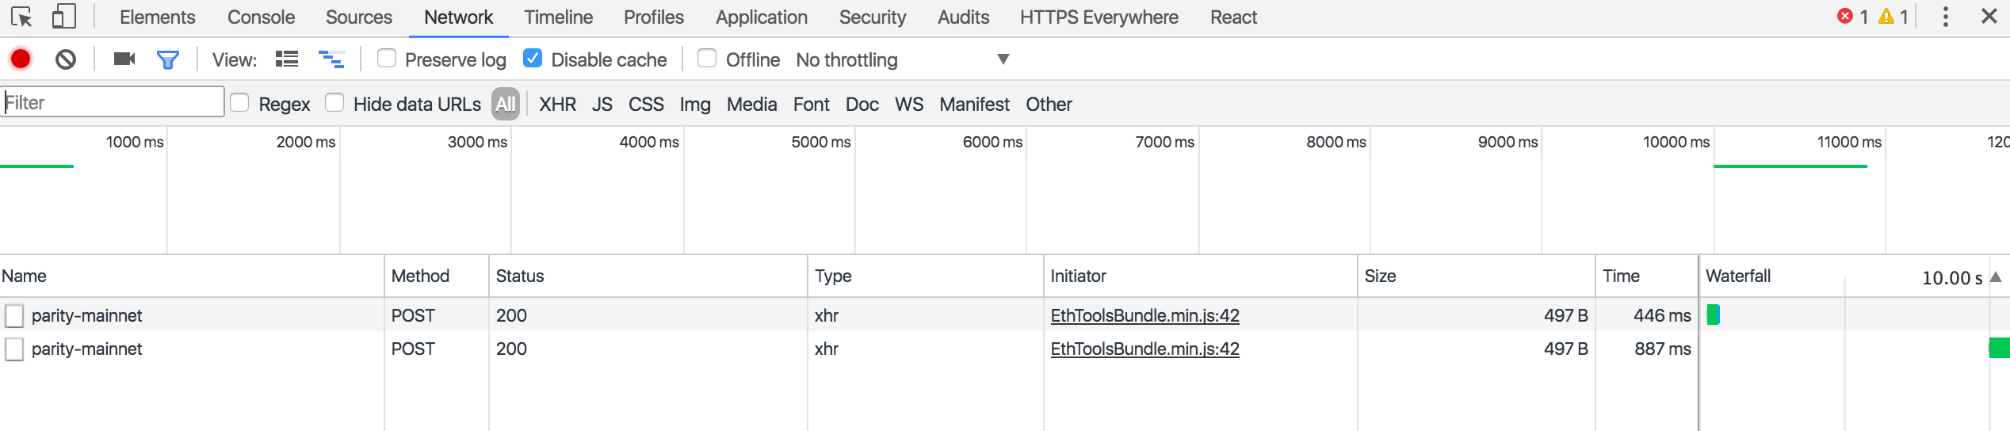The image size is (2010, 431).
Task: Enable the Preserve log checkbox
Action: tap(387, 59)
